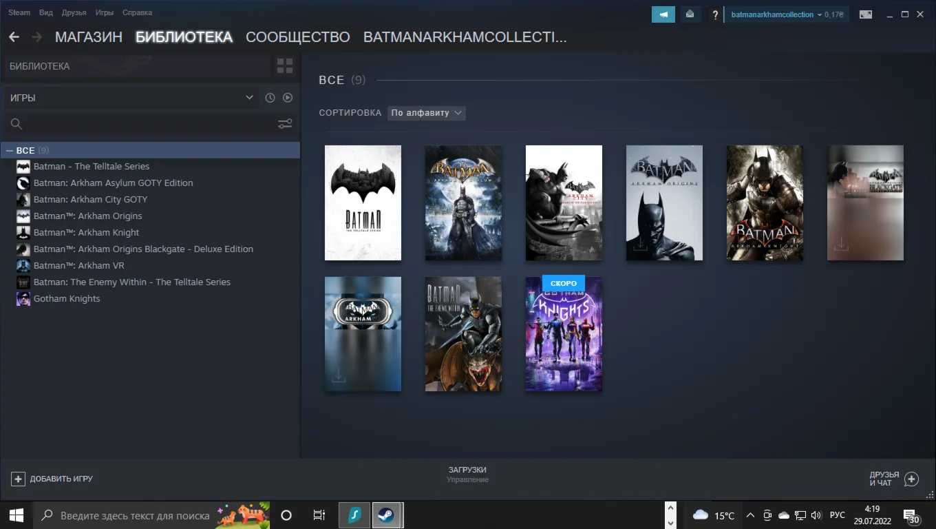The height and width of the screenshot is (529, 936).
Task: Click the back navigation arrow
Action: 14,37
